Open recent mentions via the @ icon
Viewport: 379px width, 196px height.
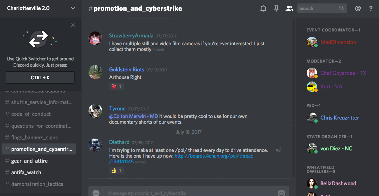[358, 8]
